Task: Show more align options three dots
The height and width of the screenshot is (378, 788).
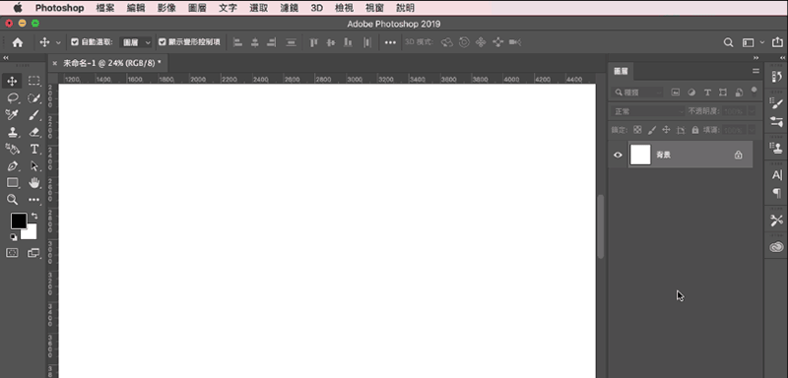Action: point(390,42)
